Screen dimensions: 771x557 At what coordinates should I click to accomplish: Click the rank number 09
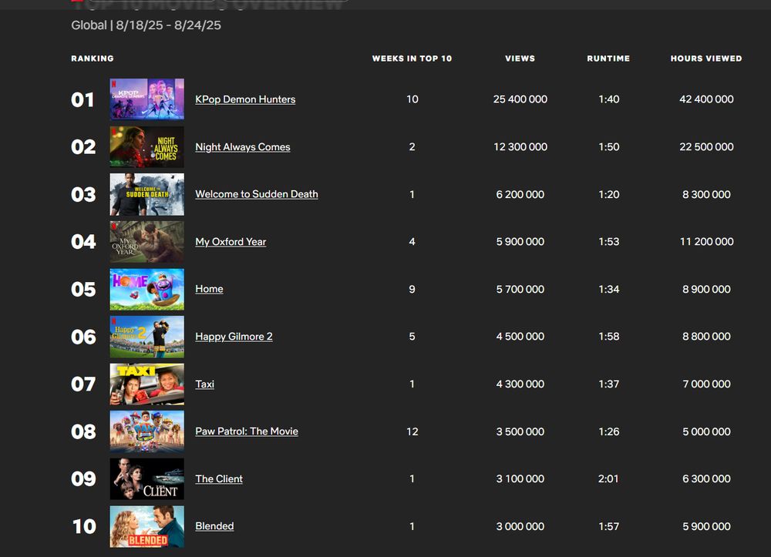83,479
